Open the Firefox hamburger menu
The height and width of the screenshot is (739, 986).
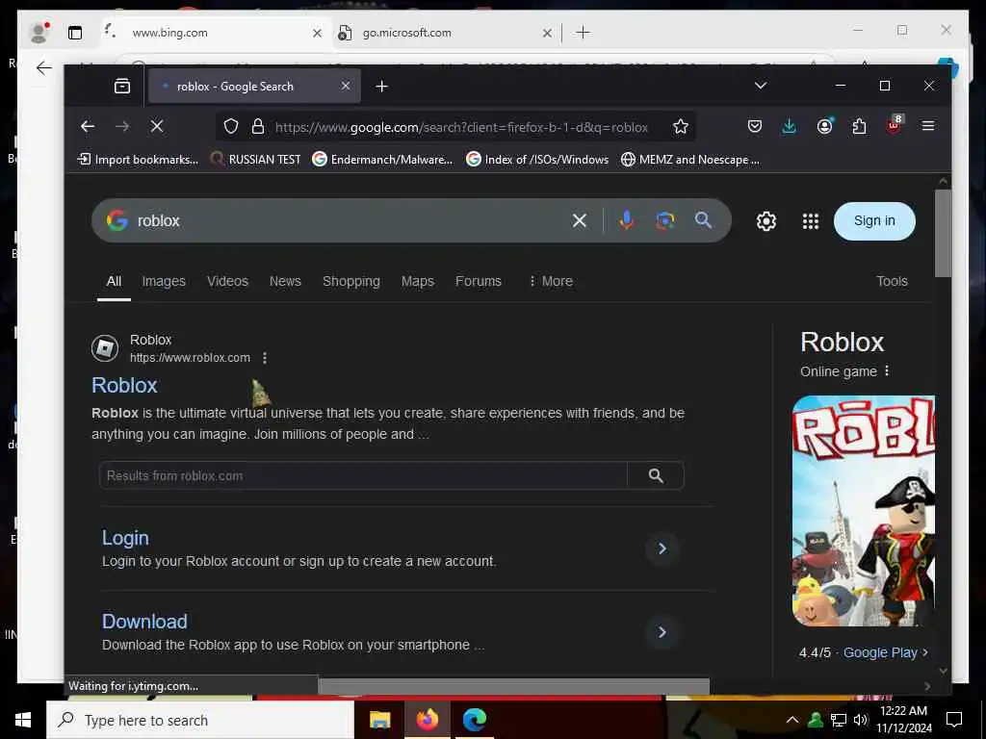tap(927, 126)
